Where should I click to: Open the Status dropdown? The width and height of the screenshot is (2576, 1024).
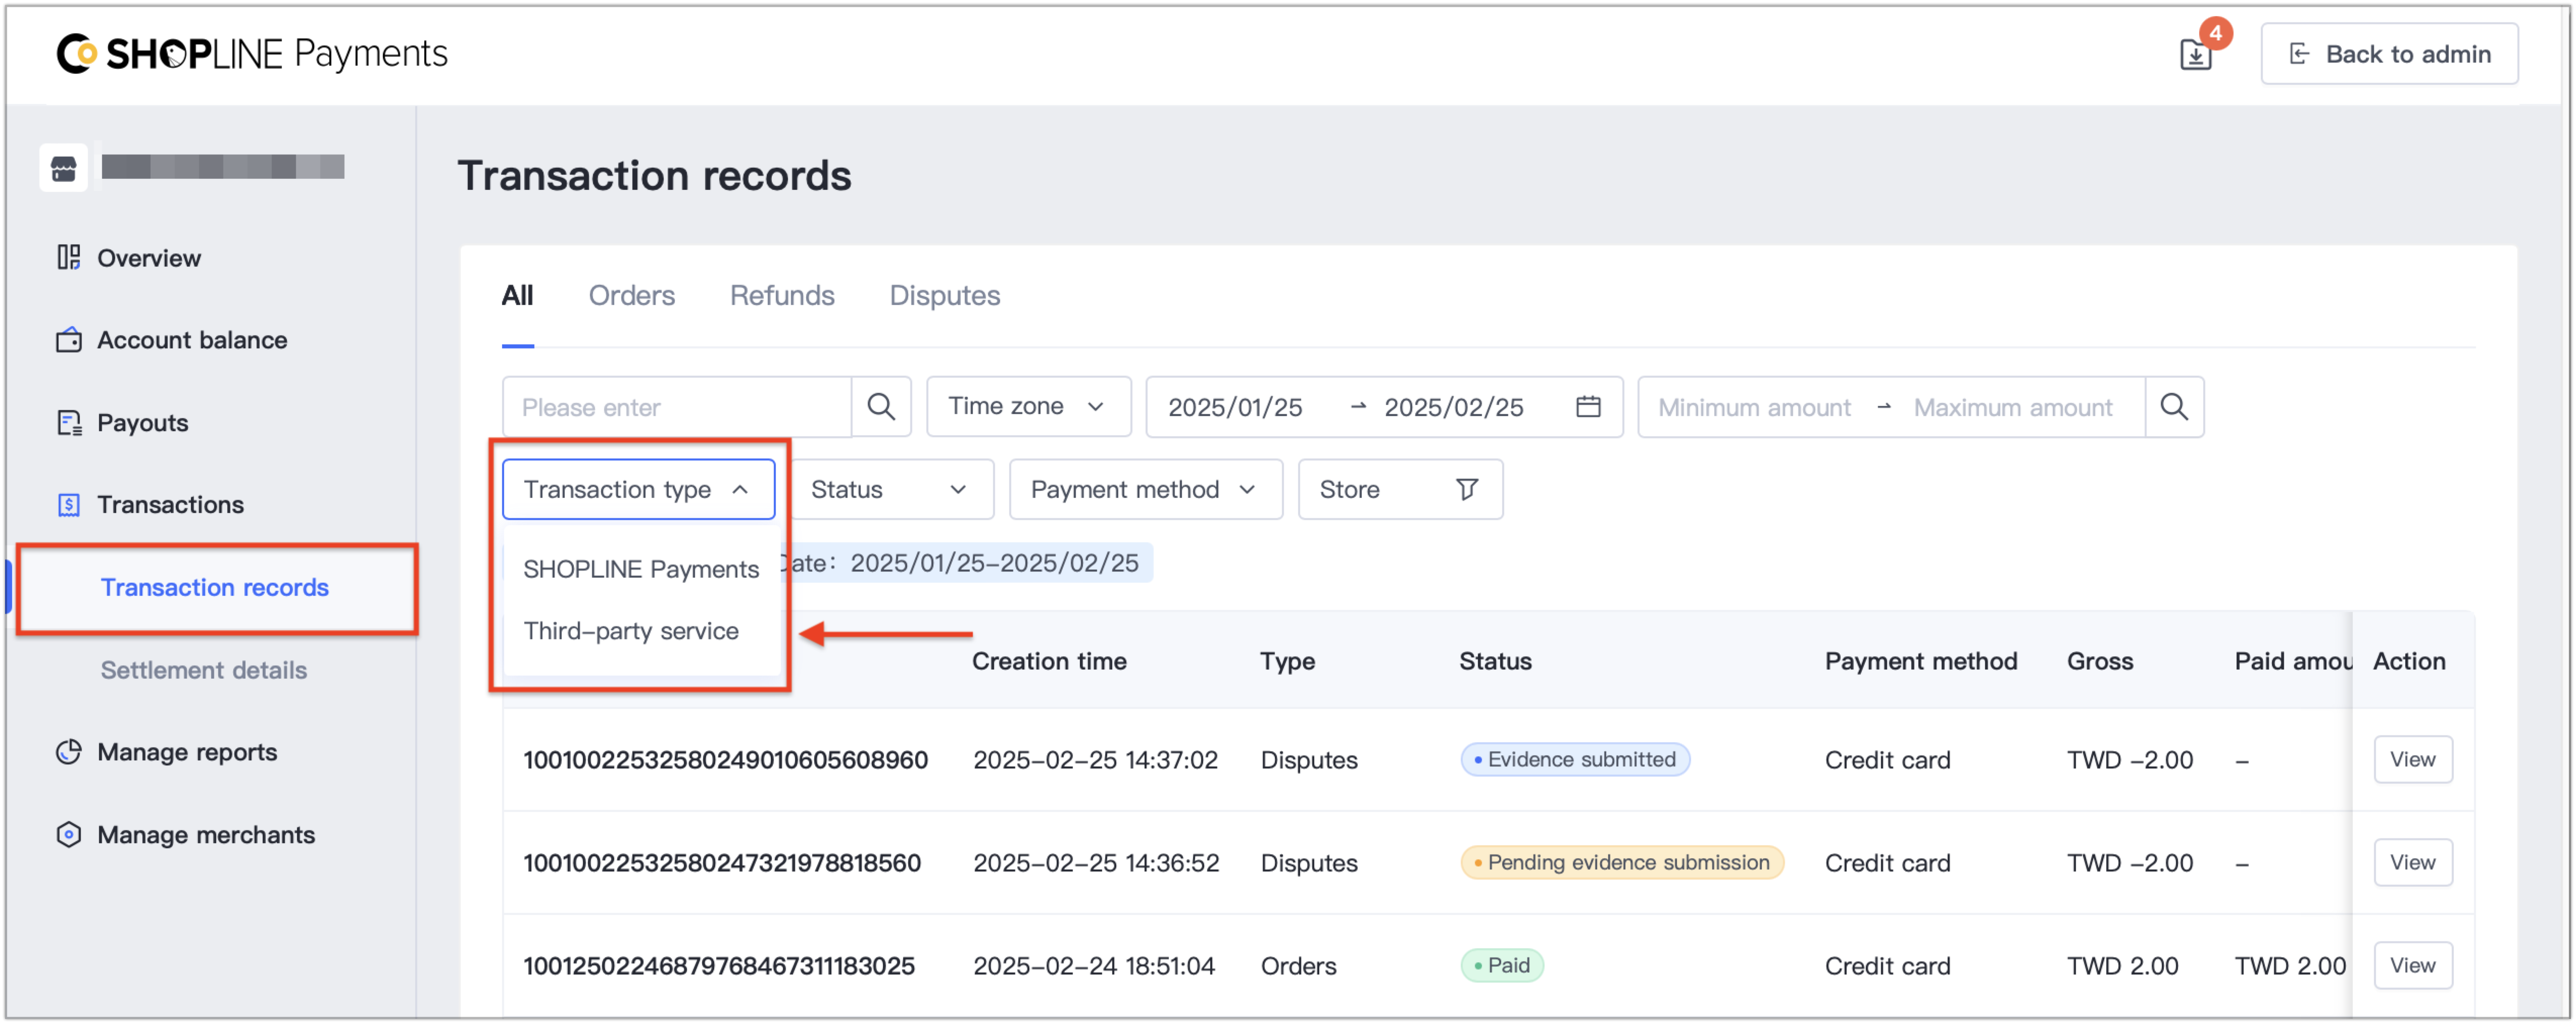pyautogui.click(x=892, y=489)
